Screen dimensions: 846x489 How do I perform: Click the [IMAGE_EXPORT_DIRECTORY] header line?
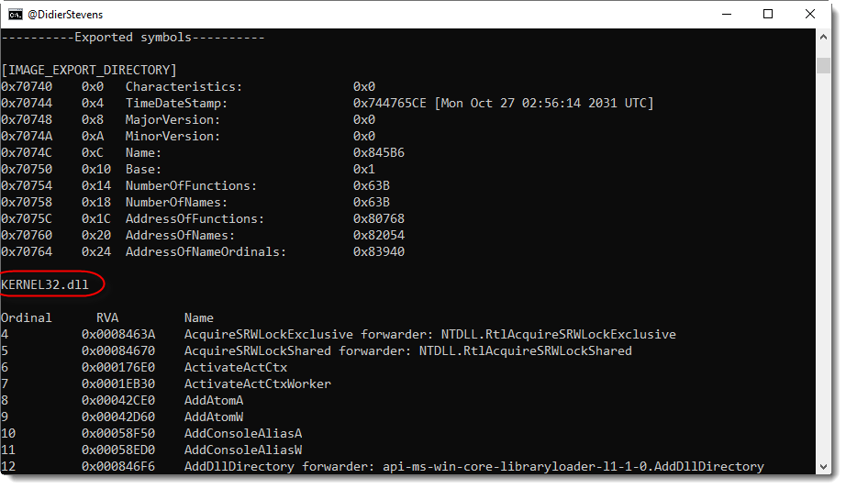[x=89, y=70]
